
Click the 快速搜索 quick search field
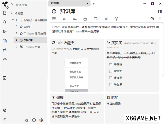[x=28, y=5]
